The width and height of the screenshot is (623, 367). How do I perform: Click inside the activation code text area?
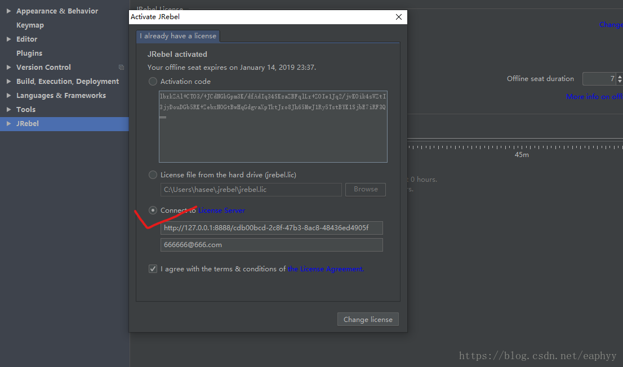[273, 126]
